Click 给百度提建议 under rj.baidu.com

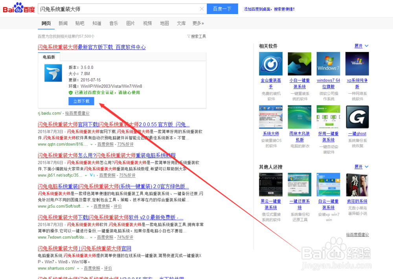click(x=77, y=113)
